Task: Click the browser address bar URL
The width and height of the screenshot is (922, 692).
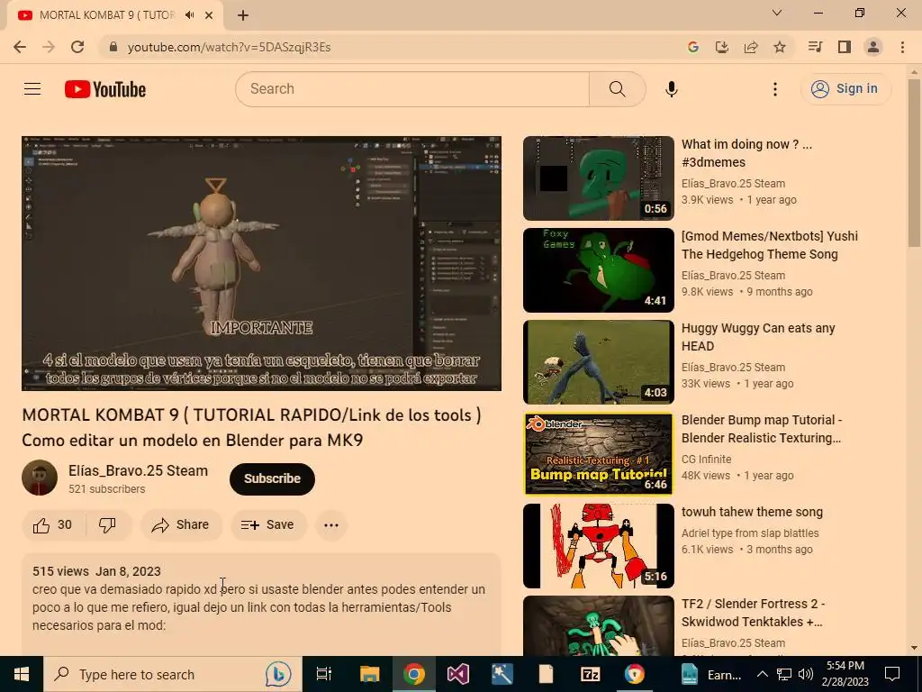Action: (230, 47)
